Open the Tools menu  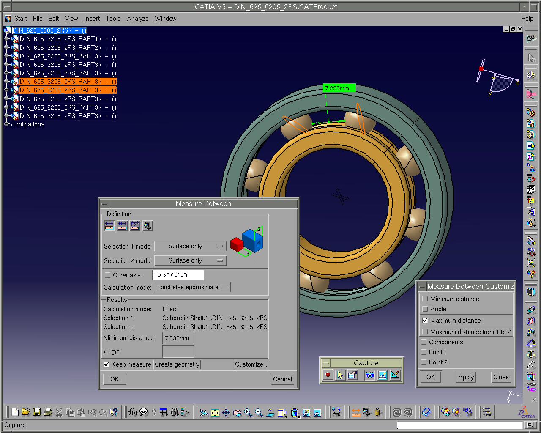point(113,19)
